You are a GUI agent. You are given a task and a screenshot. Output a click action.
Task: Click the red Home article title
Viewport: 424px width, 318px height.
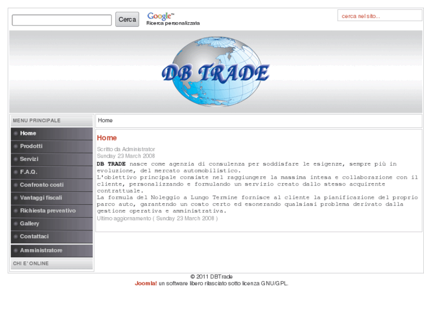(x=107, y=138)
